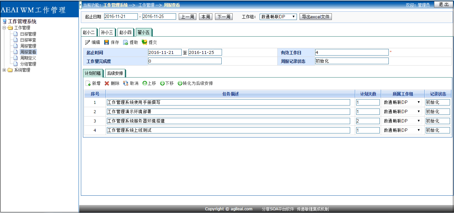This screenshot has width=454, height=213.
Task: Click the 导出excel文件 button
Action: 316,17
